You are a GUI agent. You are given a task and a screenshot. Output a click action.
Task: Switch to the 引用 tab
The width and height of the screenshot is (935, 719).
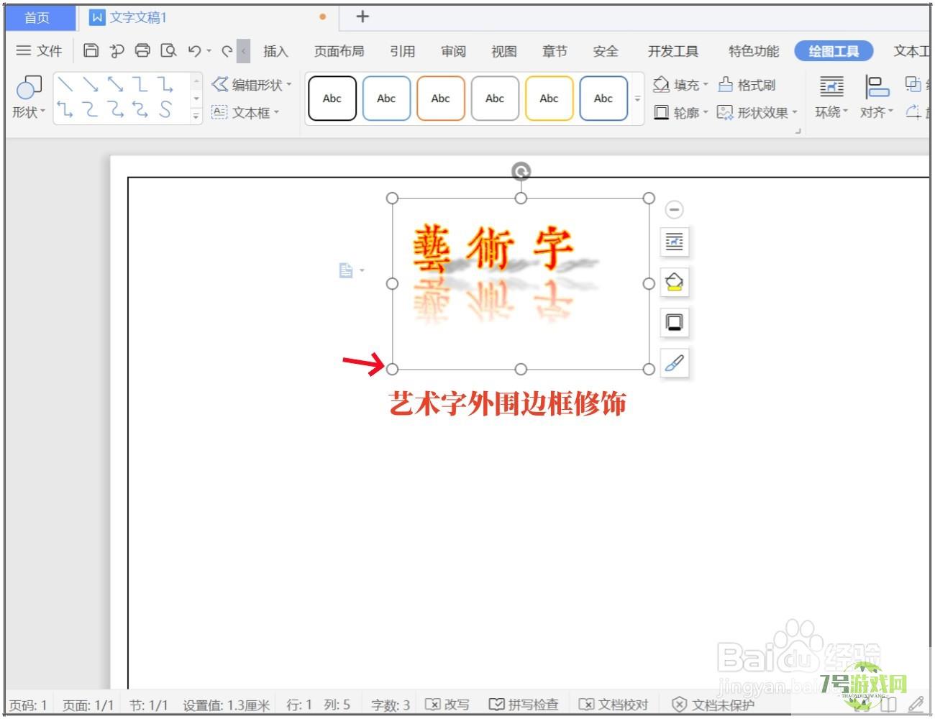pos(403,51)
